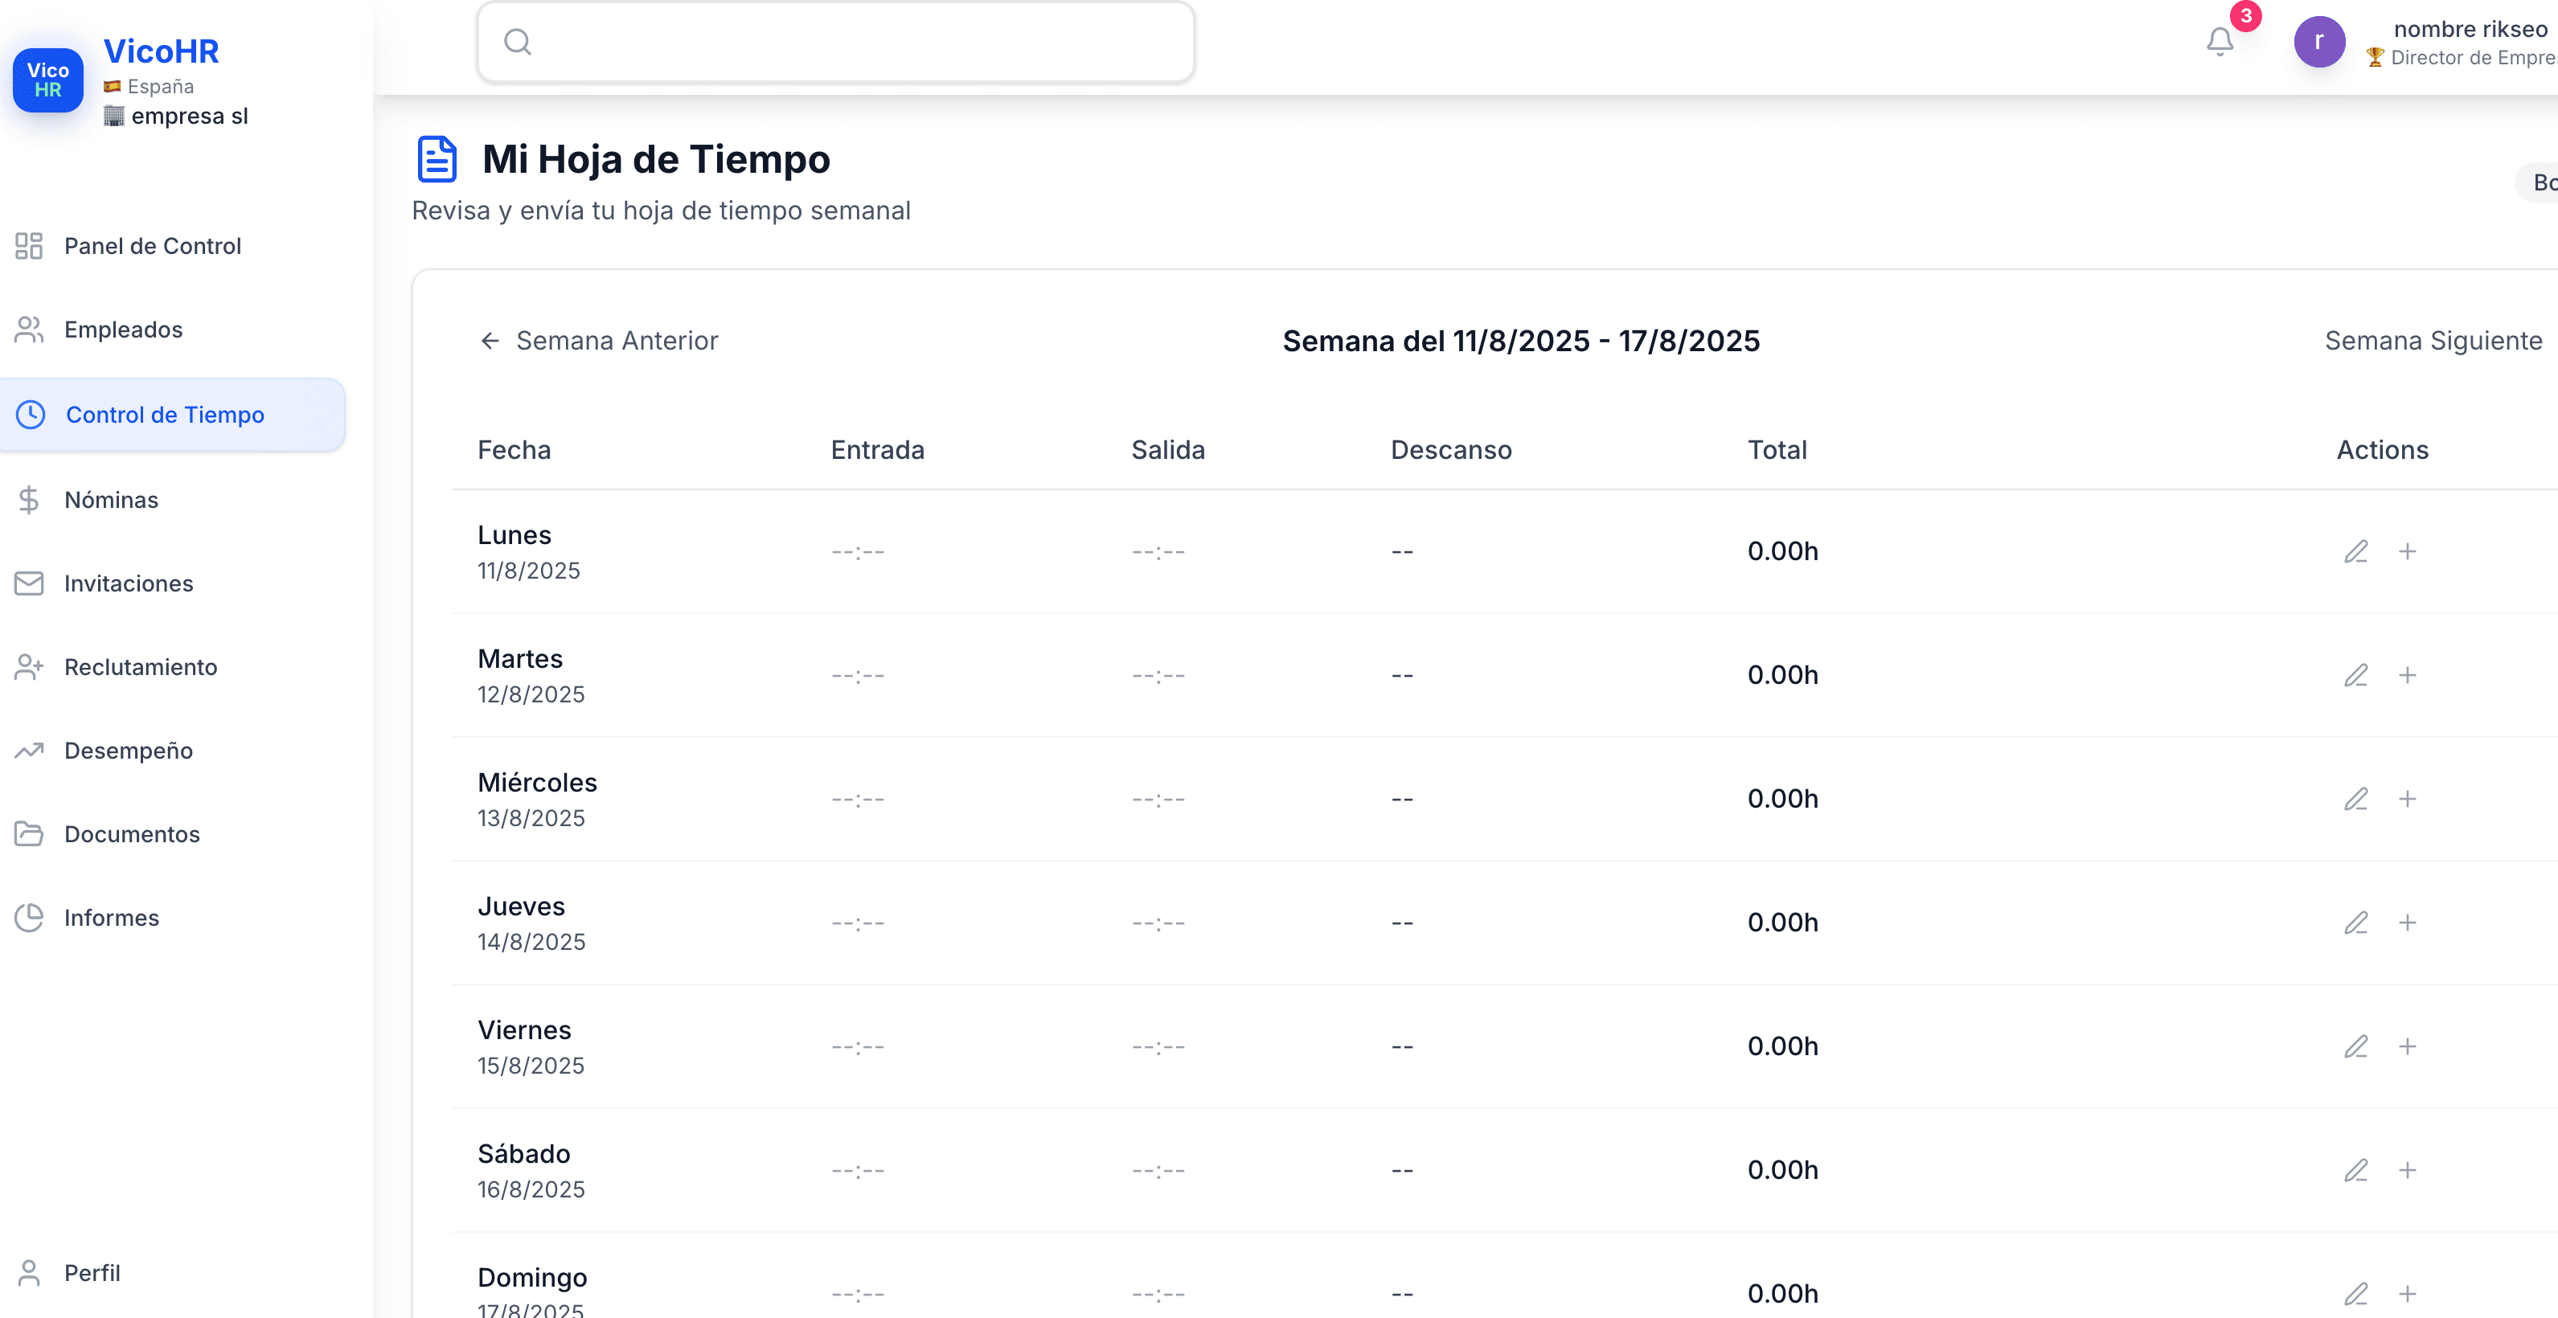
Task: Click the Mi Hoja de Tiempo title
Action: pyautogui.click(x=655, y=159)
